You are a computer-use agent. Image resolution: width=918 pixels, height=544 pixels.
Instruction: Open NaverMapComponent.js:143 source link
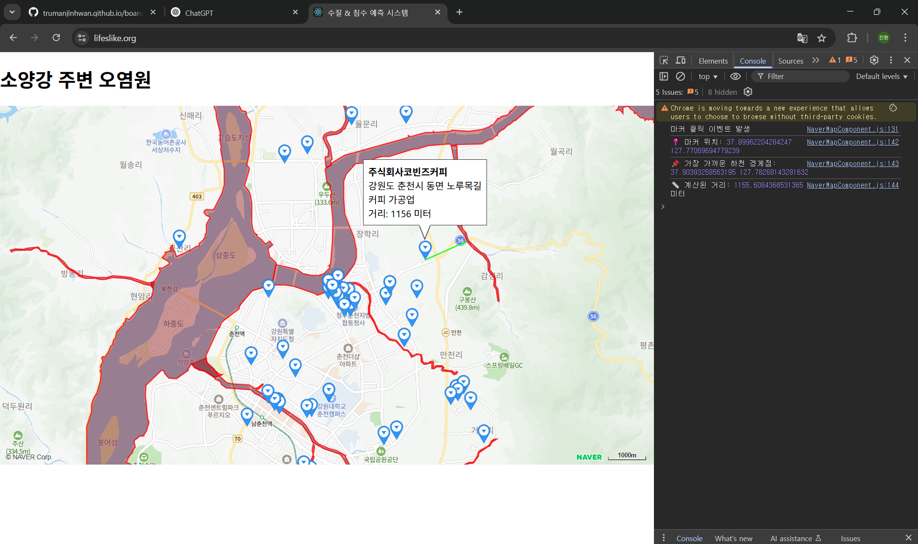(x=852, y=164)
